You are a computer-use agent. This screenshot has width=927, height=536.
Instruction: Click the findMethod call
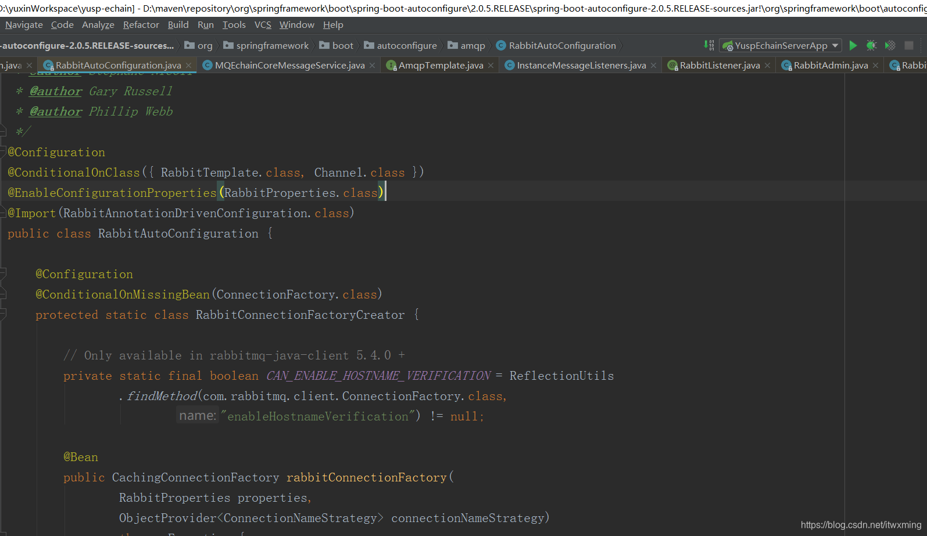(x=162, y=396)
